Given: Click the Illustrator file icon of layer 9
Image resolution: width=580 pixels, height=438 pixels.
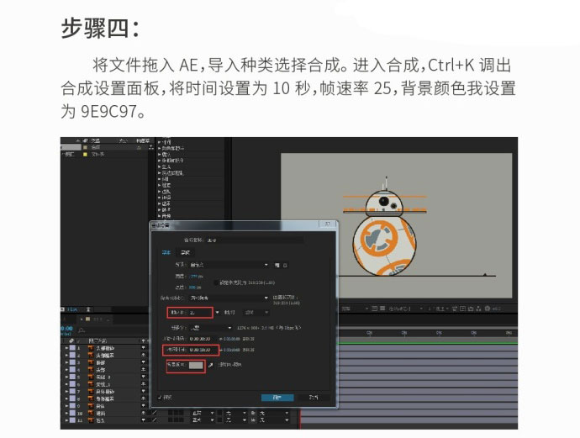Looking at the screenshot, I should click(90, 406).
